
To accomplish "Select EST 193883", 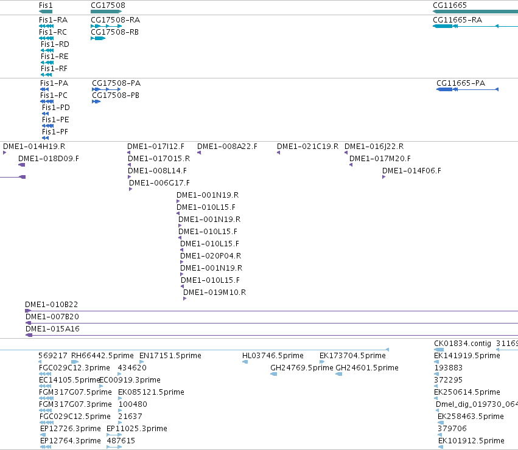I will (x=448, y=368).
